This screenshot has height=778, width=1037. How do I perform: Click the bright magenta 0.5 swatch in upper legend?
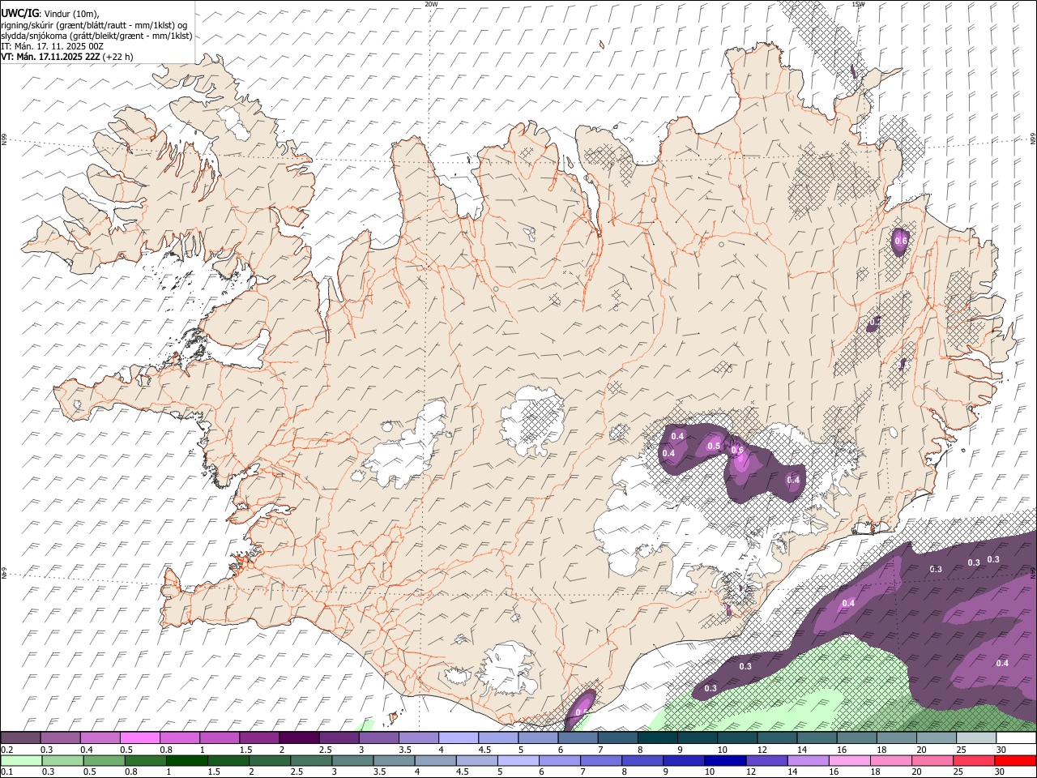[x=139, y=737]
